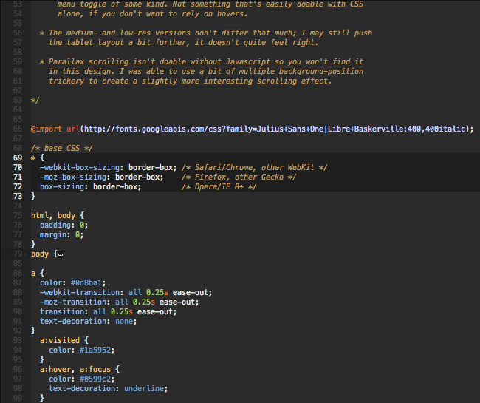Click the "@import" keyword
The width and height of the screenshot is (480, 403).
(47, 129)
